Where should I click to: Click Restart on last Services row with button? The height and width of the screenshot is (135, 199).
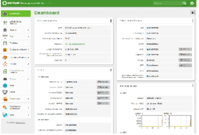coord(103,104)
